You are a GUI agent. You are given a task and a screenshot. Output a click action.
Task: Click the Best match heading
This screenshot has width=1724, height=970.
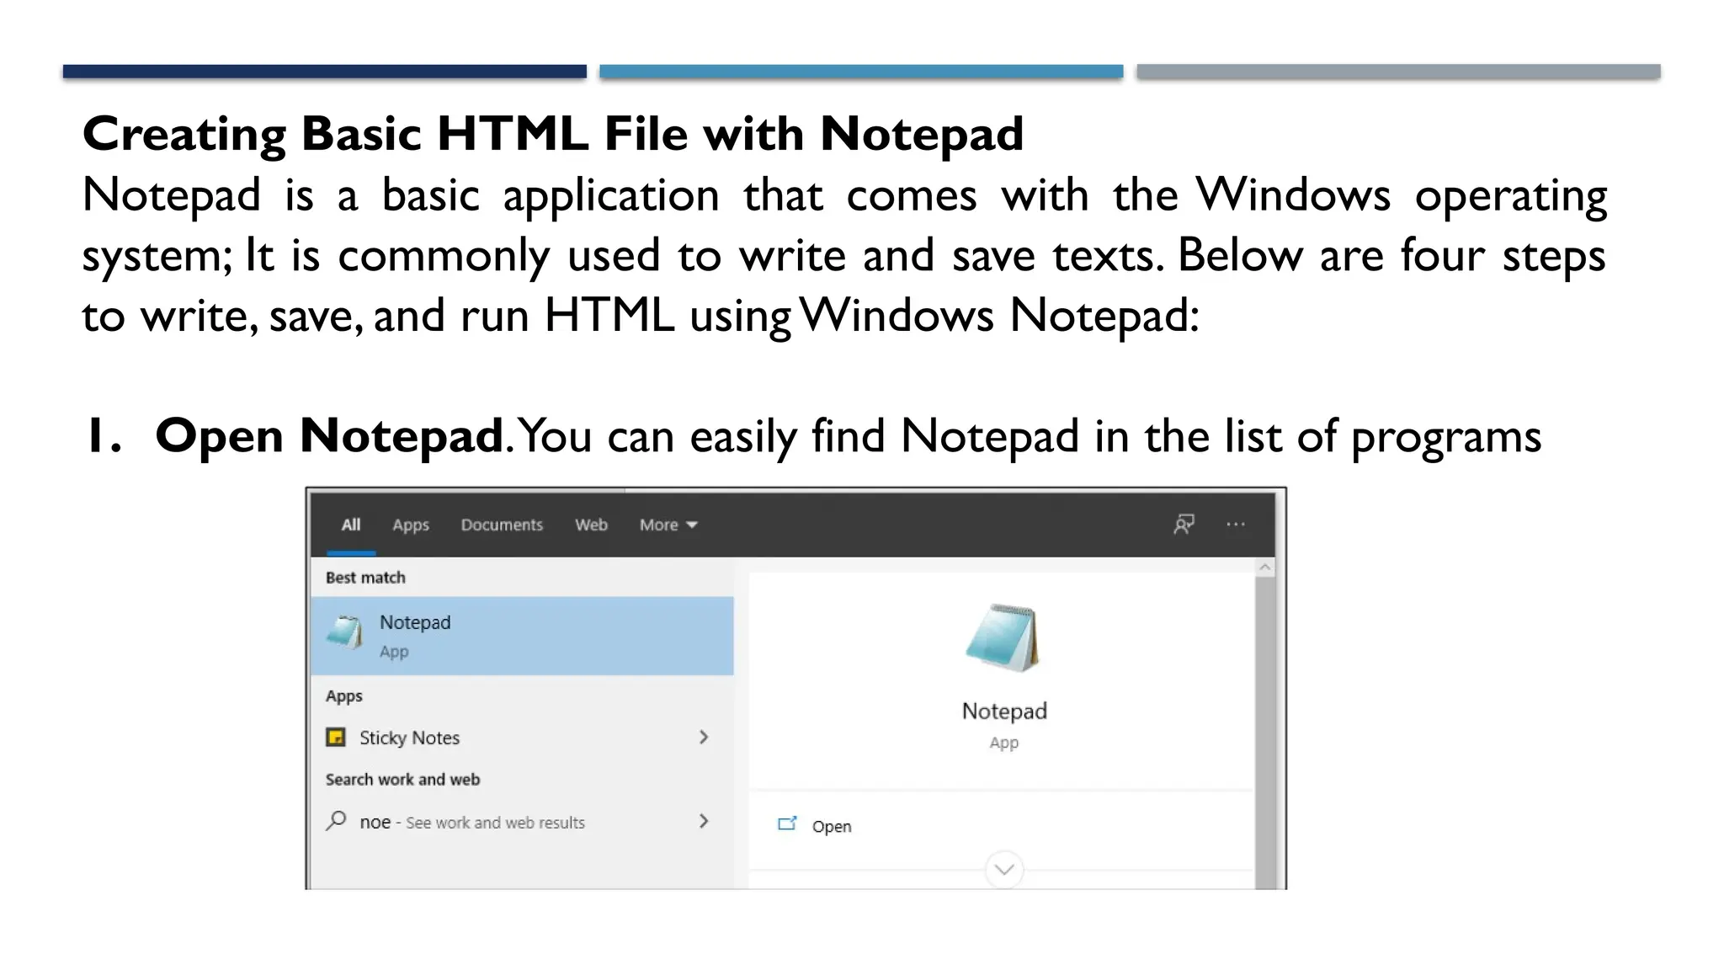(x=365, y=578)
